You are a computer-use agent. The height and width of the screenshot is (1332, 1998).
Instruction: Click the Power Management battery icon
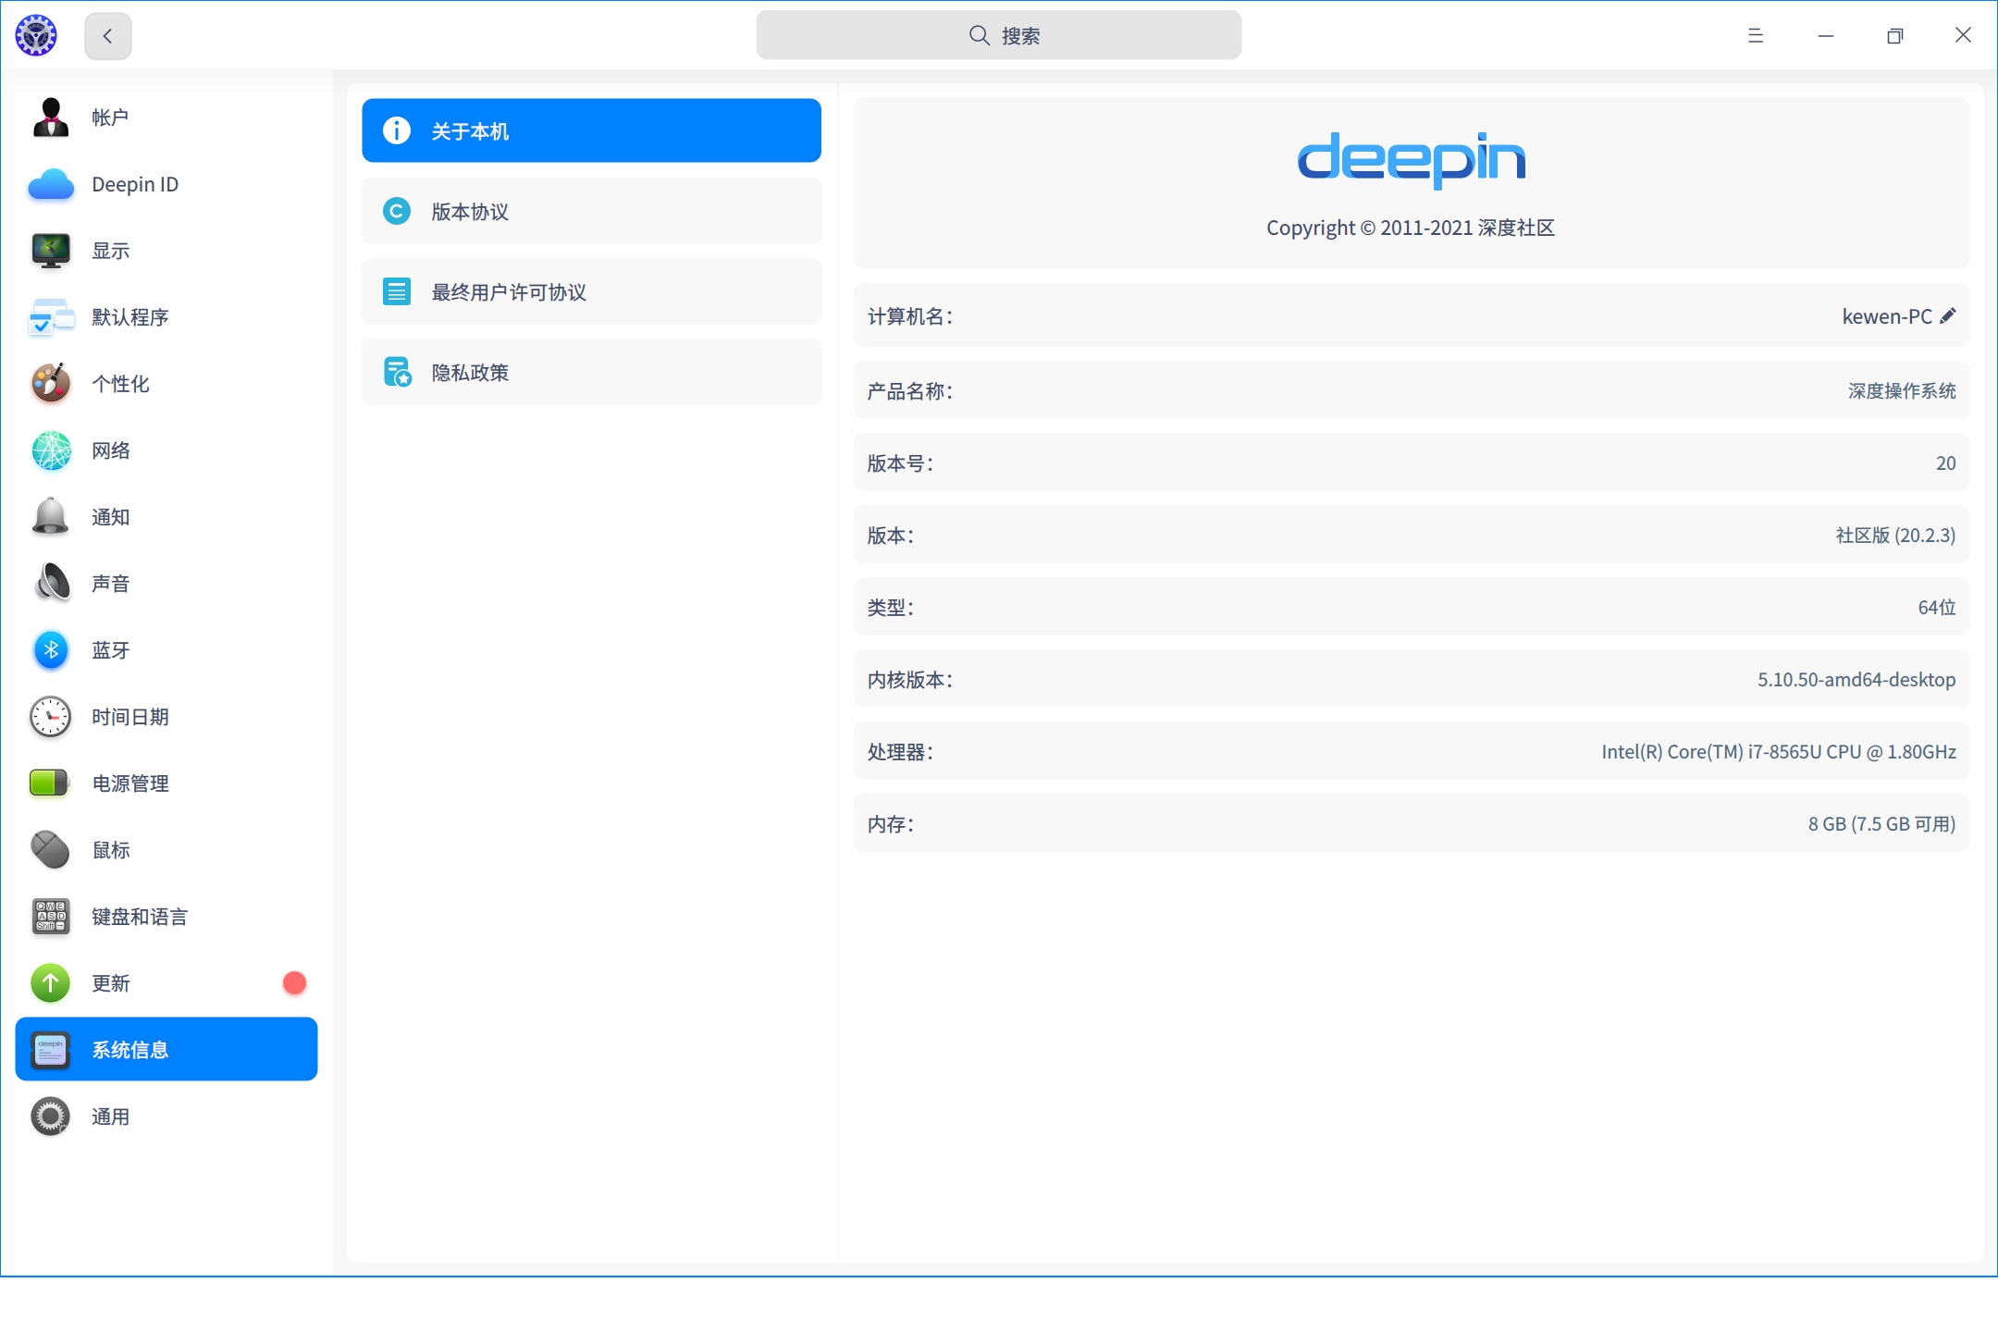point(49,783)
